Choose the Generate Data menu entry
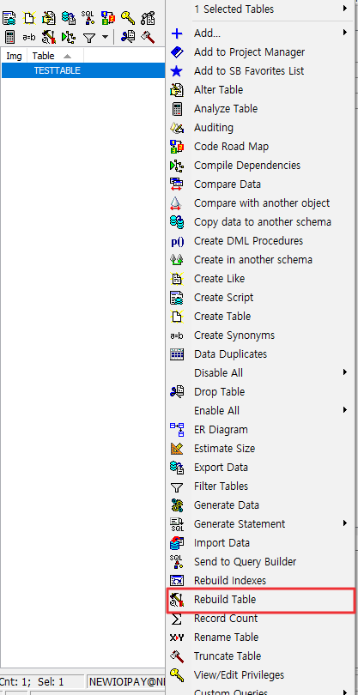The width and height of the screenshot is (358, 695). (x=260, y=505)
